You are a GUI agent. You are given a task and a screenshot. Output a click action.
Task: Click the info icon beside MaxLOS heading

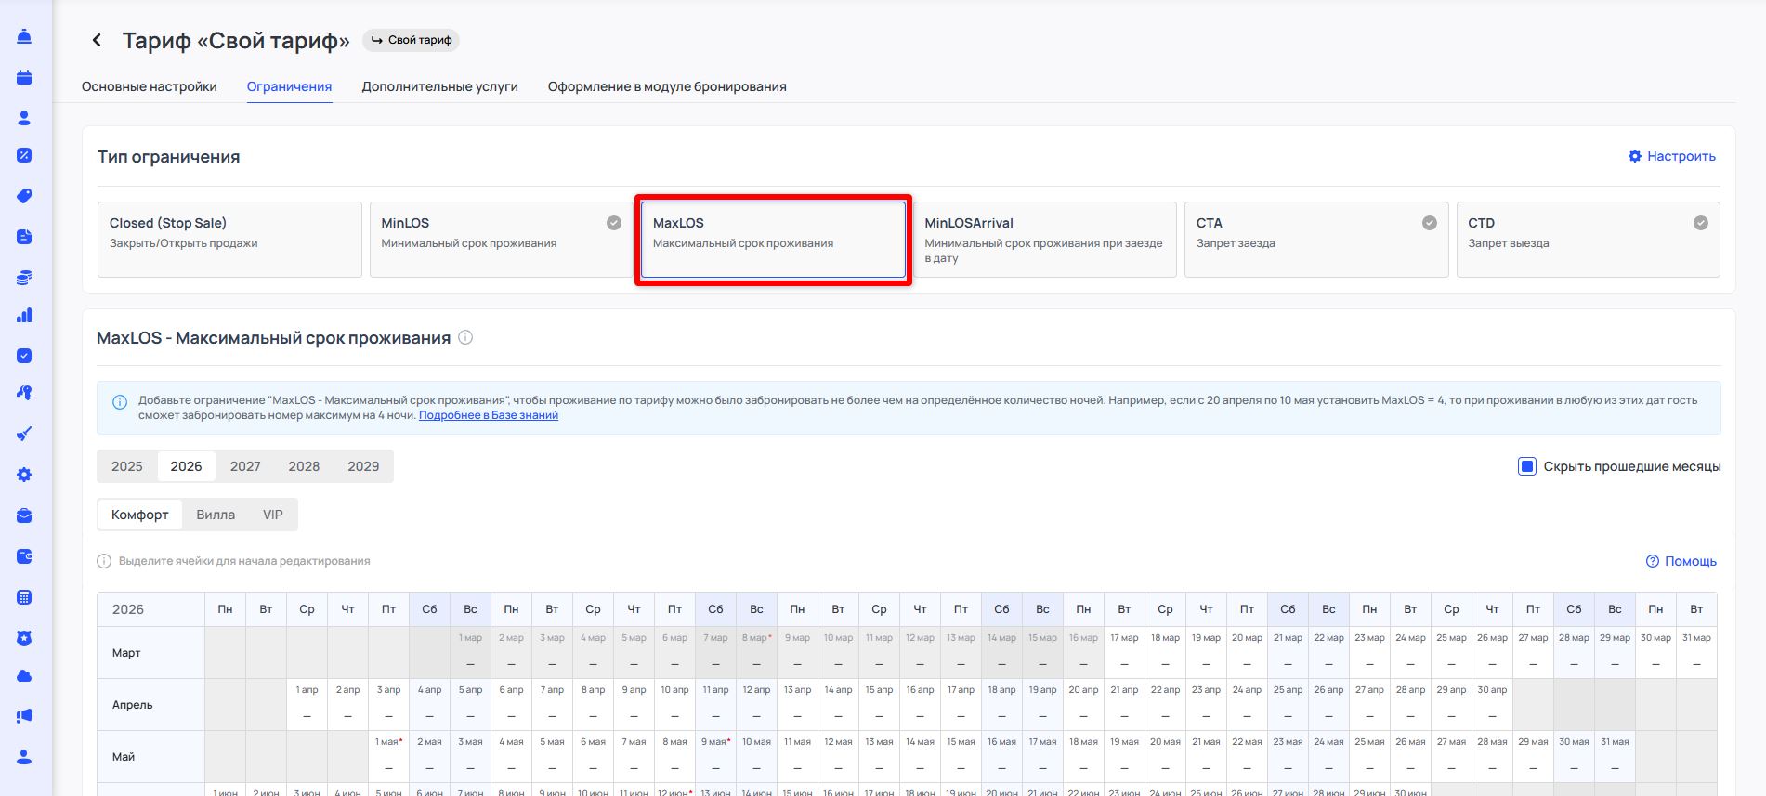tap(465, 338)
